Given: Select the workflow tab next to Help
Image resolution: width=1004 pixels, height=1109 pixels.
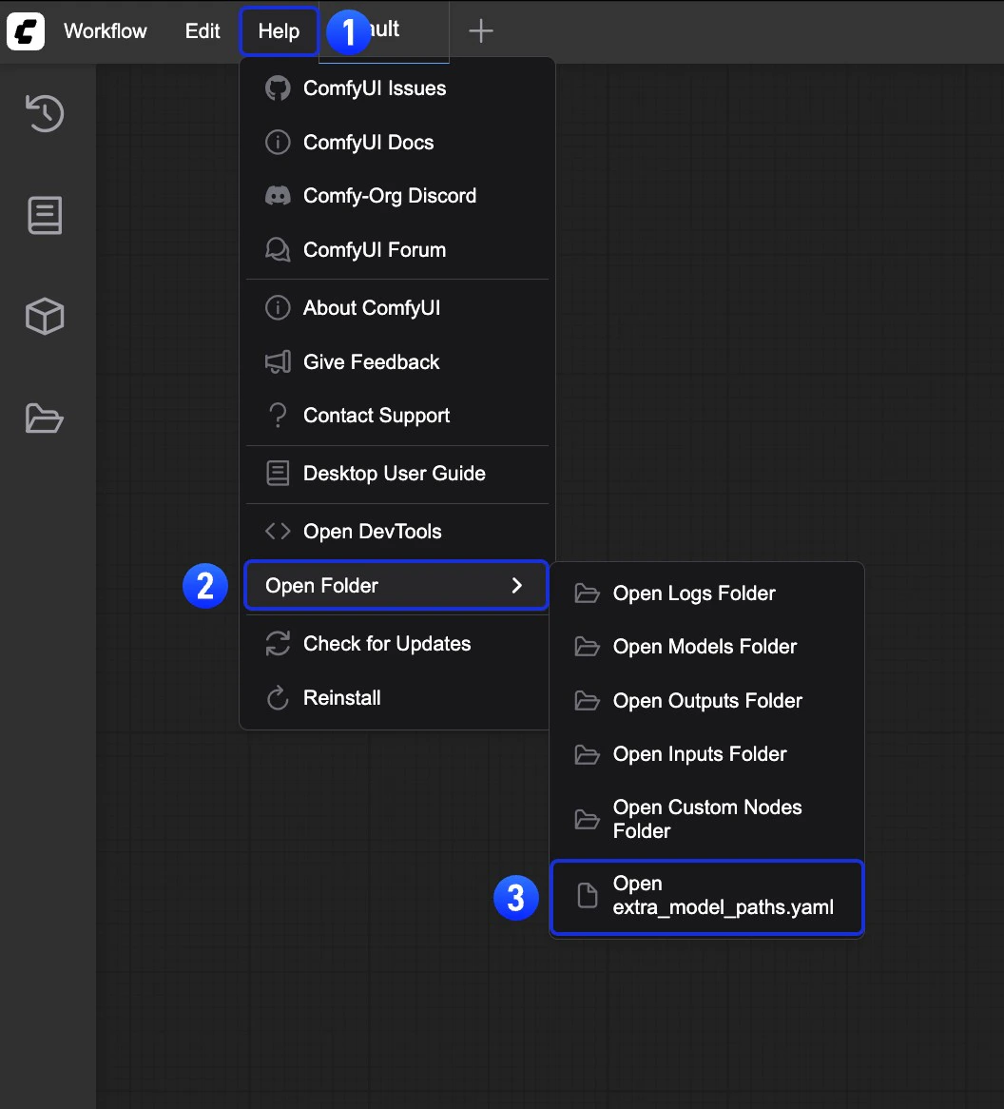Looking at the screenshot, I should 384,31.
